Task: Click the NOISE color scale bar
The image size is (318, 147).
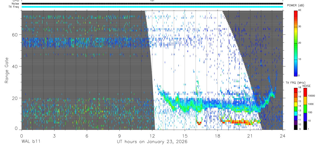Action: pos(305,109)
